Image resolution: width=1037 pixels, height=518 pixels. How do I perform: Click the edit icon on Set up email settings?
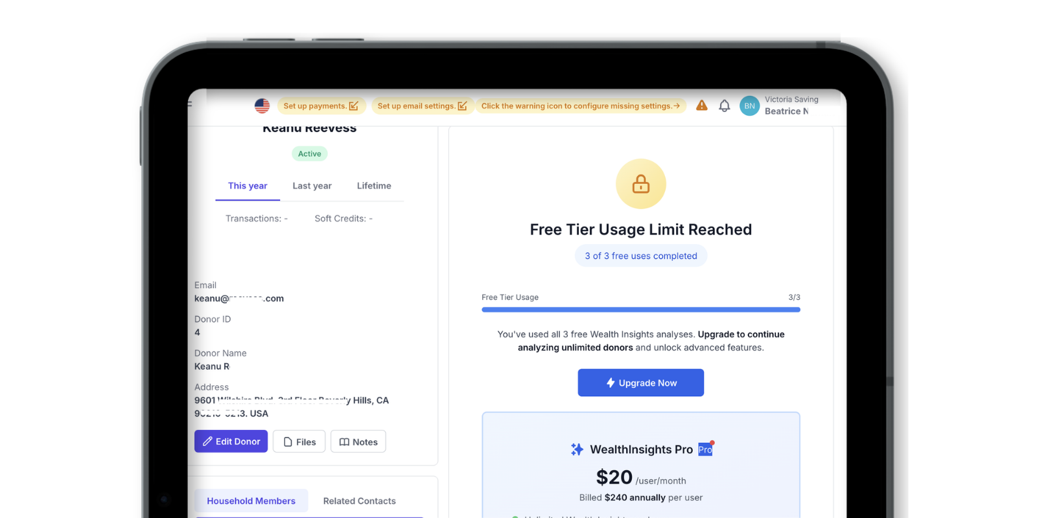point(462,106)
